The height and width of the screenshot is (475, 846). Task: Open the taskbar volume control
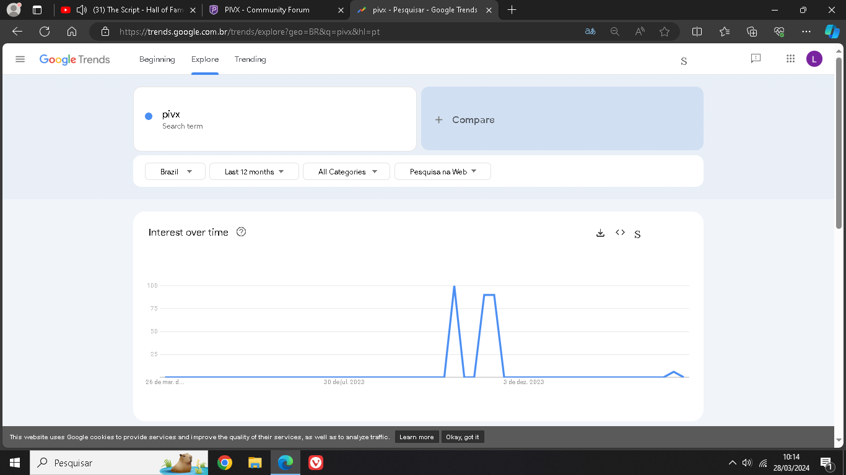pyautogui.click(x=747, y=463)
